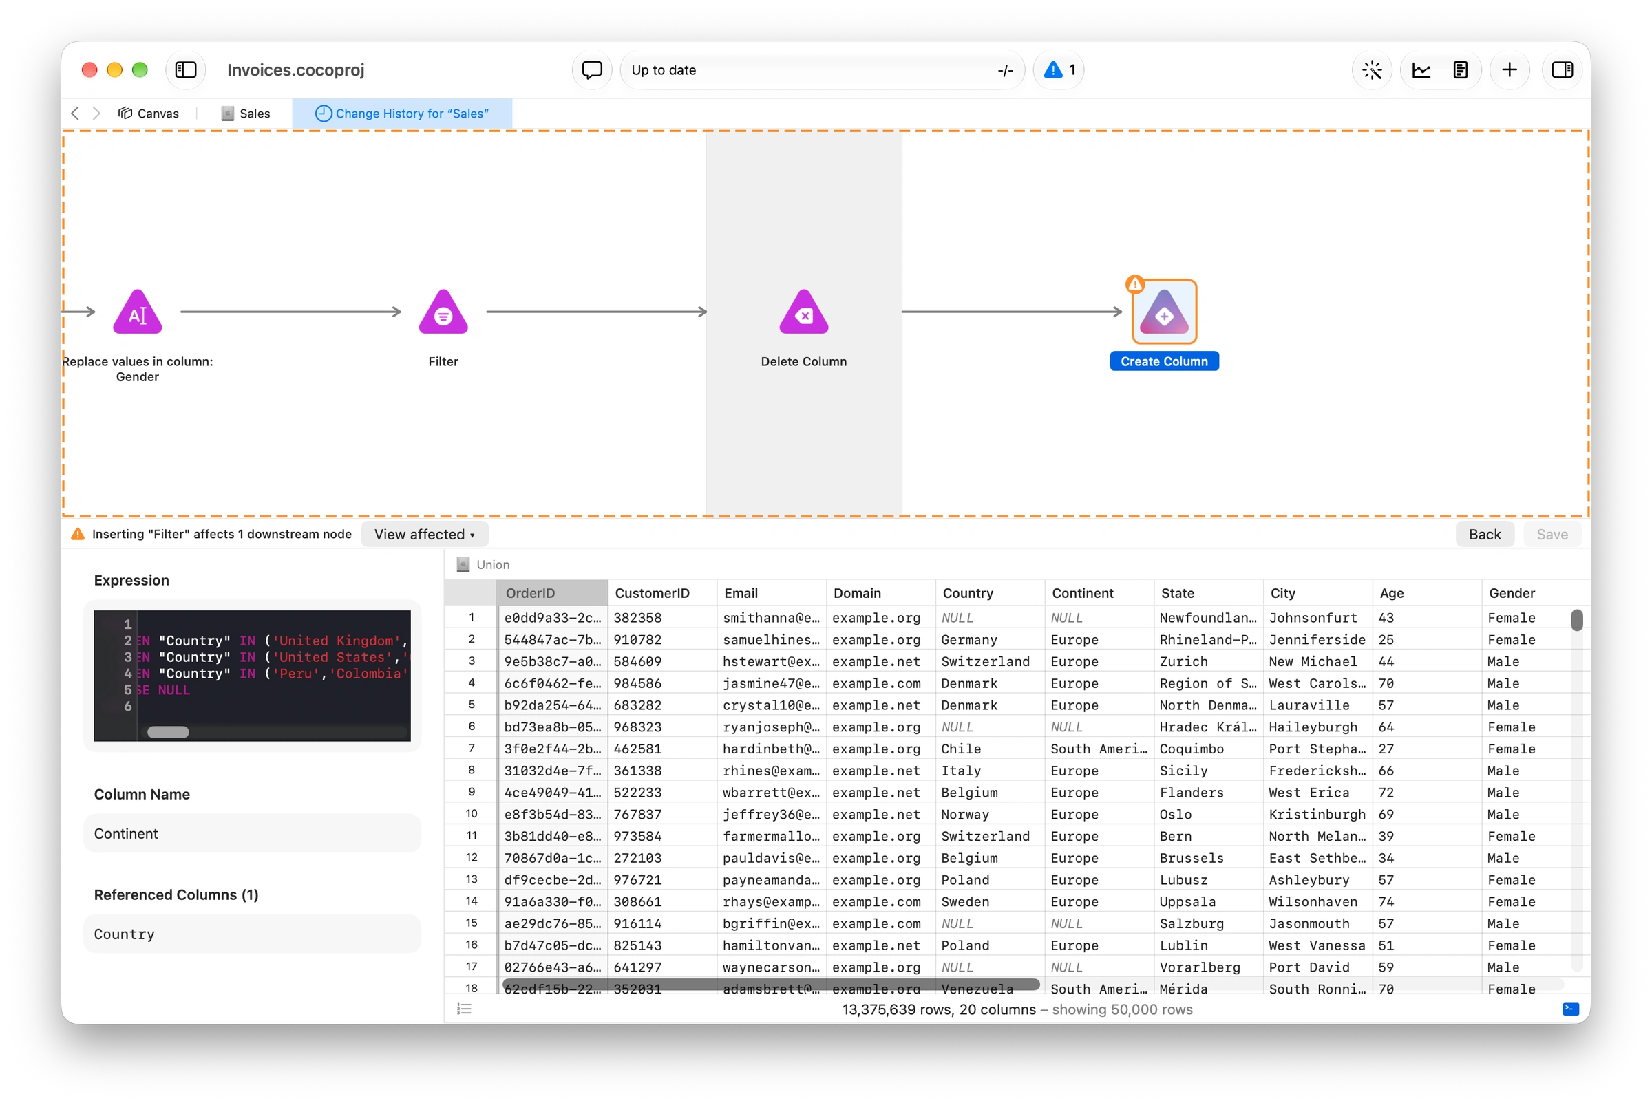Click the row list icon in status bar

click(x=464, y=1009)
